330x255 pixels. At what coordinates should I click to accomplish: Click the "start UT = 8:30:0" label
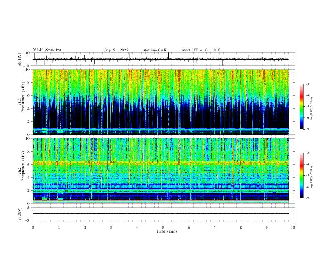pyautogui.click(x=201, y=50)
